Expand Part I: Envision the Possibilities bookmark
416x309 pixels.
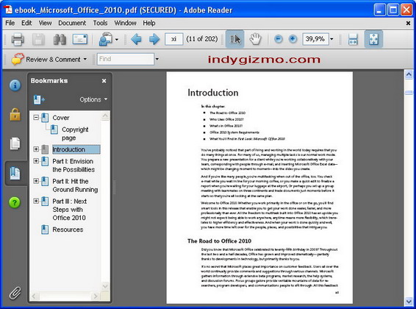pyautogui.click(x=36, y=161)
